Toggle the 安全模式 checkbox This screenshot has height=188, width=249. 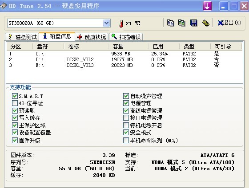point(126,133)
